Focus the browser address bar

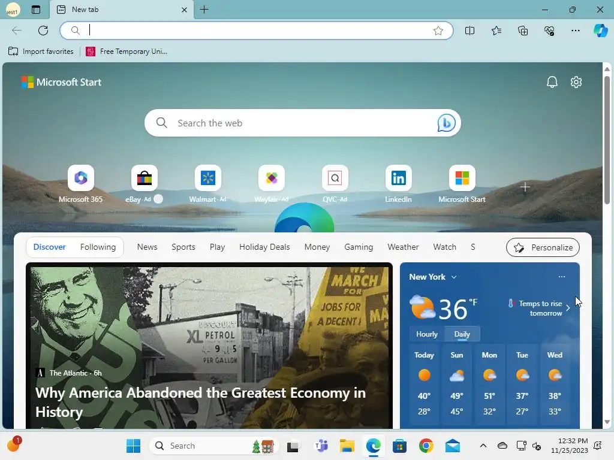pos(257,31)
